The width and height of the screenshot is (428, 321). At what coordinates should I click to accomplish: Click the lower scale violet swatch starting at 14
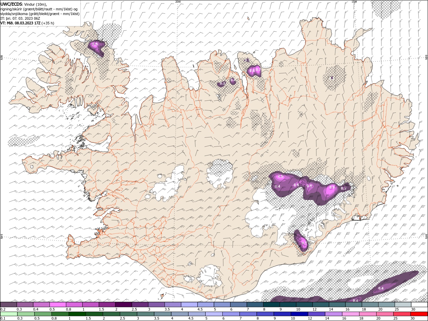point(333,314)
